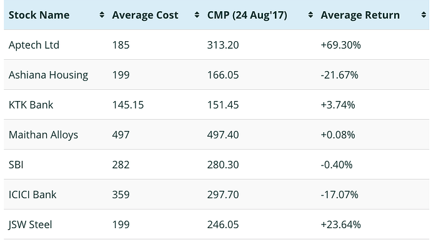
Task: Click the CMP column sort arrows icon
Action: 310,15
